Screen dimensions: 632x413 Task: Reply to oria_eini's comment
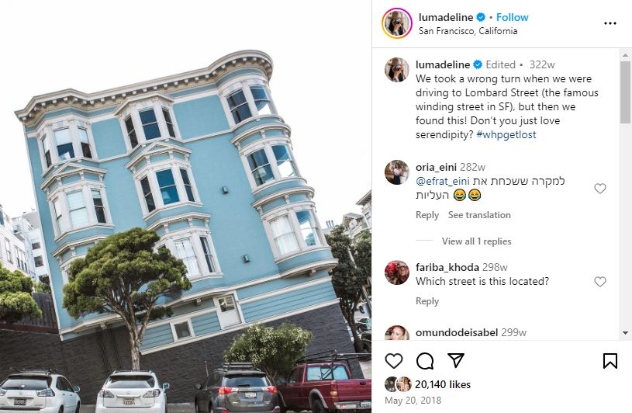427,215
